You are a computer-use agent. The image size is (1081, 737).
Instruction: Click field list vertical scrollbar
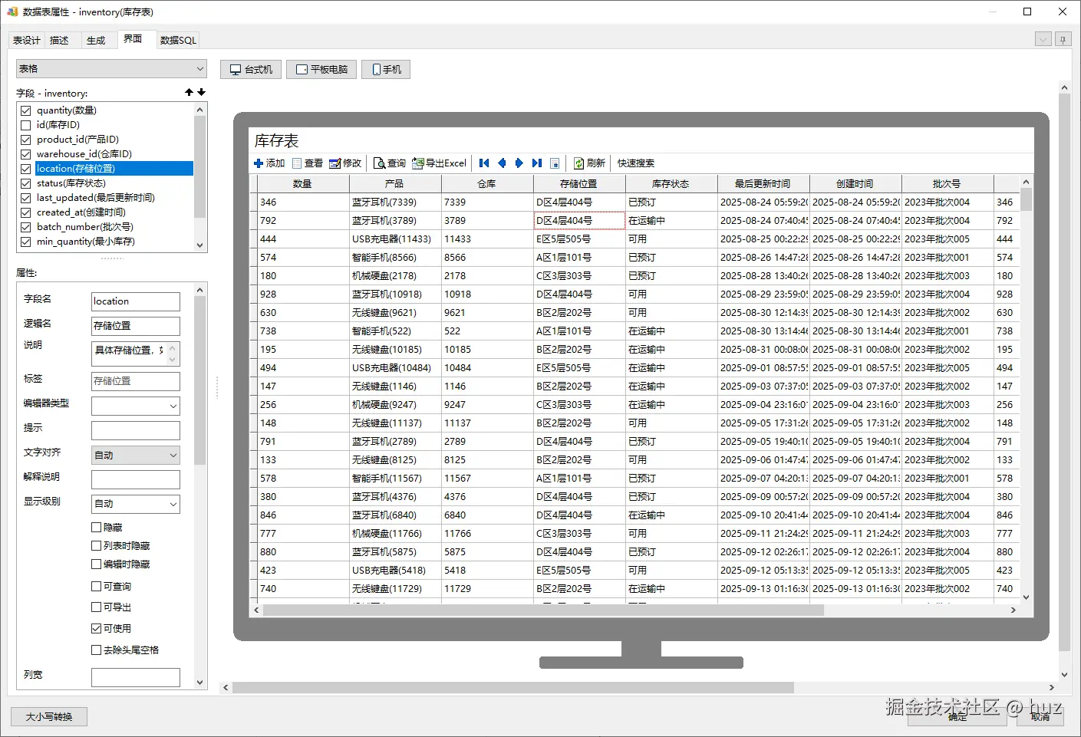[x=200, y=166]
